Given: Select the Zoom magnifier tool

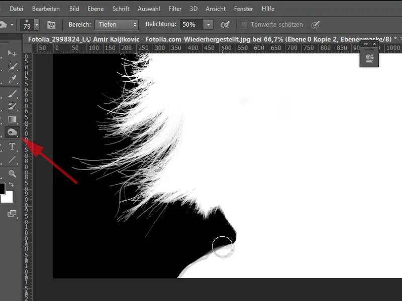Looking at the screenshot, I should point(13,174).
